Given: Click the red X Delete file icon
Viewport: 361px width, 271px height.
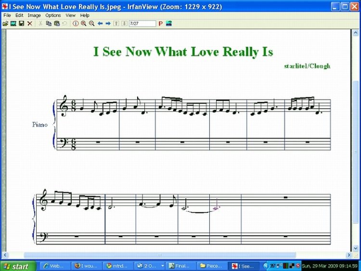Looking at the screenshot, I should 29,23.
